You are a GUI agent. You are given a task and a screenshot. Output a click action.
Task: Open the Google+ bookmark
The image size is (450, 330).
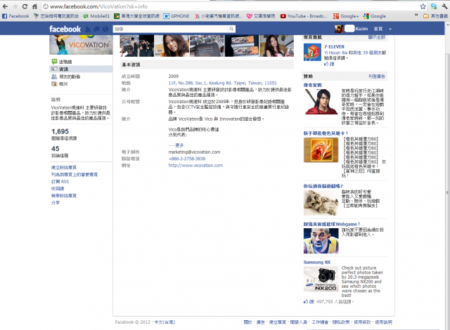[346, 16]
